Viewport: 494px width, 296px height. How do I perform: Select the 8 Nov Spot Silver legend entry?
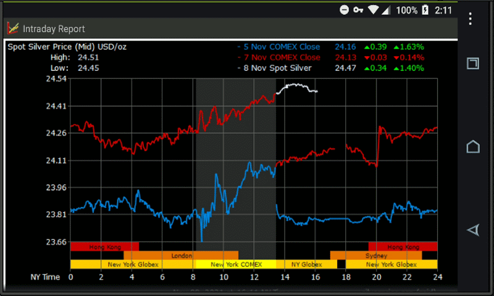coord(277,68)
